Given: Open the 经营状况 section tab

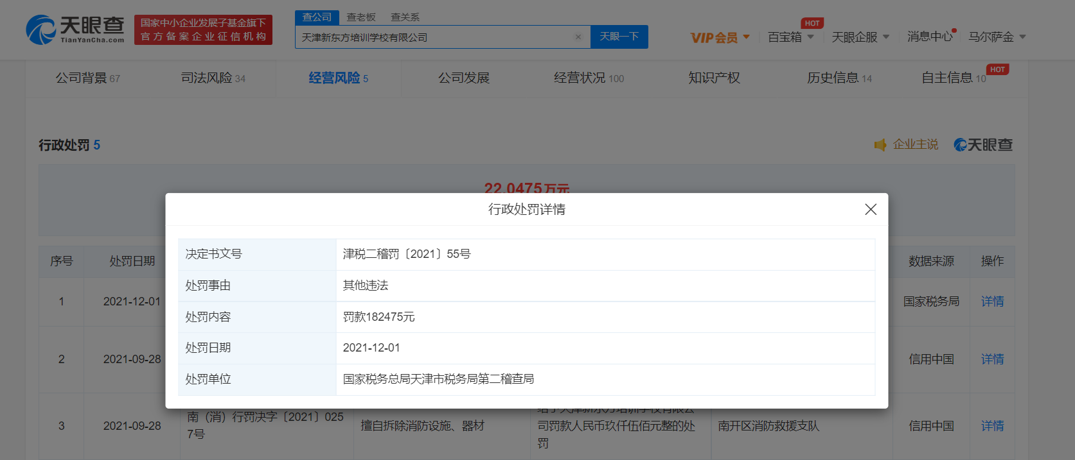Looking at the screenshot, I should pyautogui.click(x=589, y=78).
